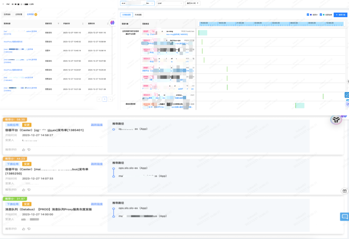Viewport: 349px width, 239px height.
Task: Open the prod environment dropdown
Action: point(170,3)
